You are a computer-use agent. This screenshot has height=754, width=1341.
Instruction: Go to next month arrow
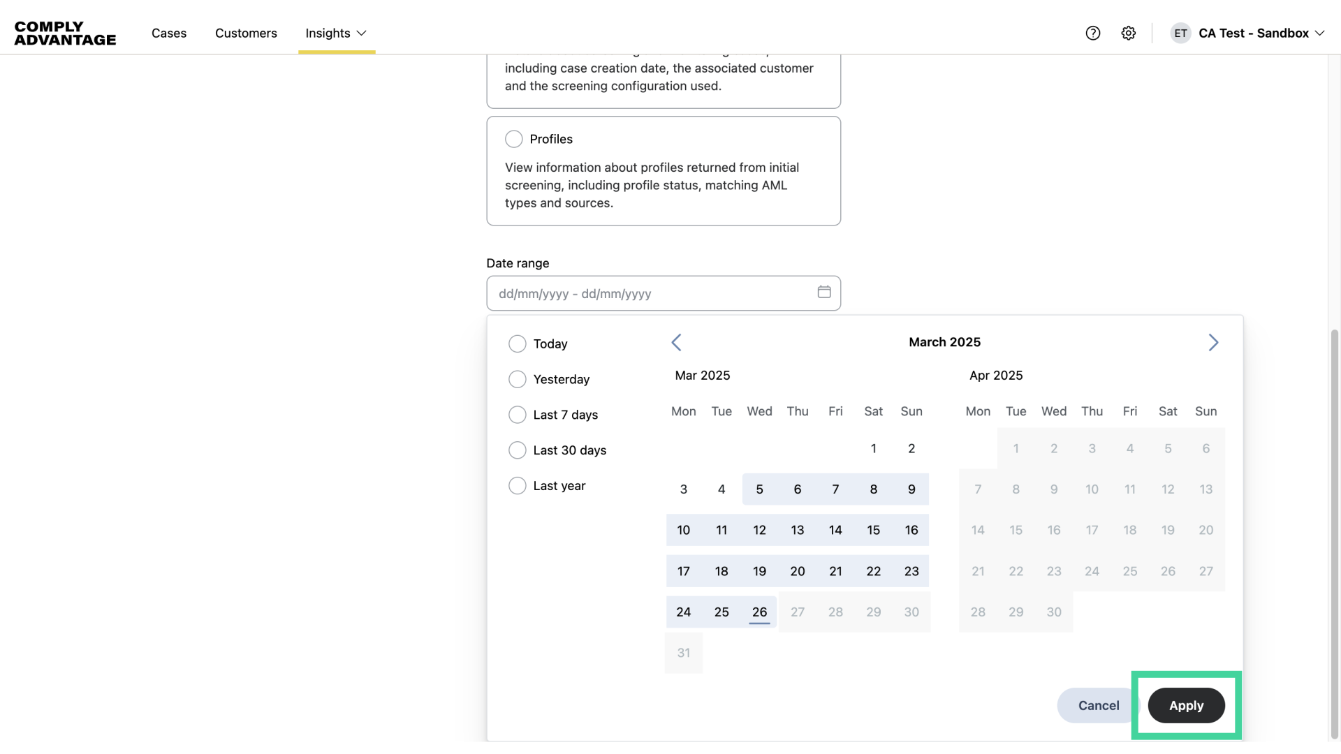click(x=1213, y=343)
